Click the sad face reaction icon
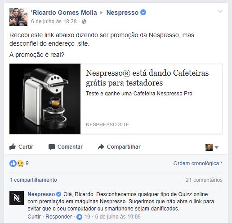 [x=20, y=163]
